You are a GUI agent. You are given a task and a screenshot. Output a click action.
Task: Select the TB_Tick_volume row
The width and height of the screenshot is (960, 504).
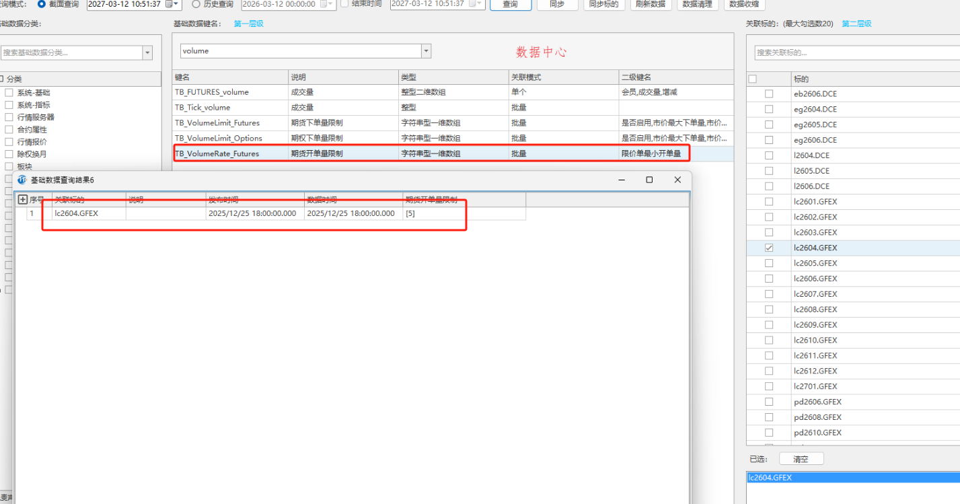pos(229,108)
